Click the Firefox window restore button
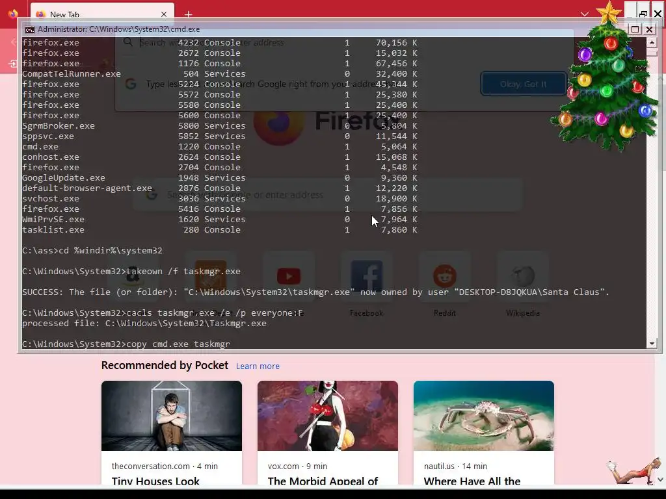This screenshot has height=499, width=666. [x=643, y=14]
